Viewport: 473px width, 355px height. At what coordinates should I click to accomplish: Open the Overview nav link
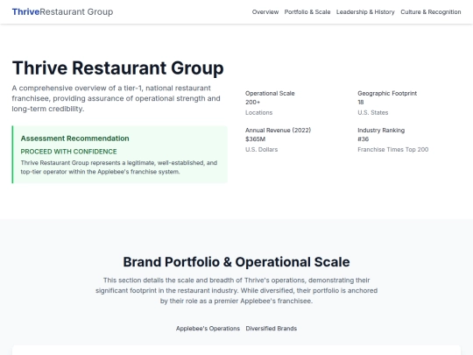tap(265, 12)
